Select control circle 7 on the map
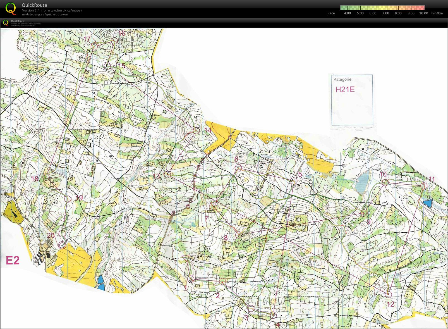This screenshot has width=448, height=329. point(213,206)
